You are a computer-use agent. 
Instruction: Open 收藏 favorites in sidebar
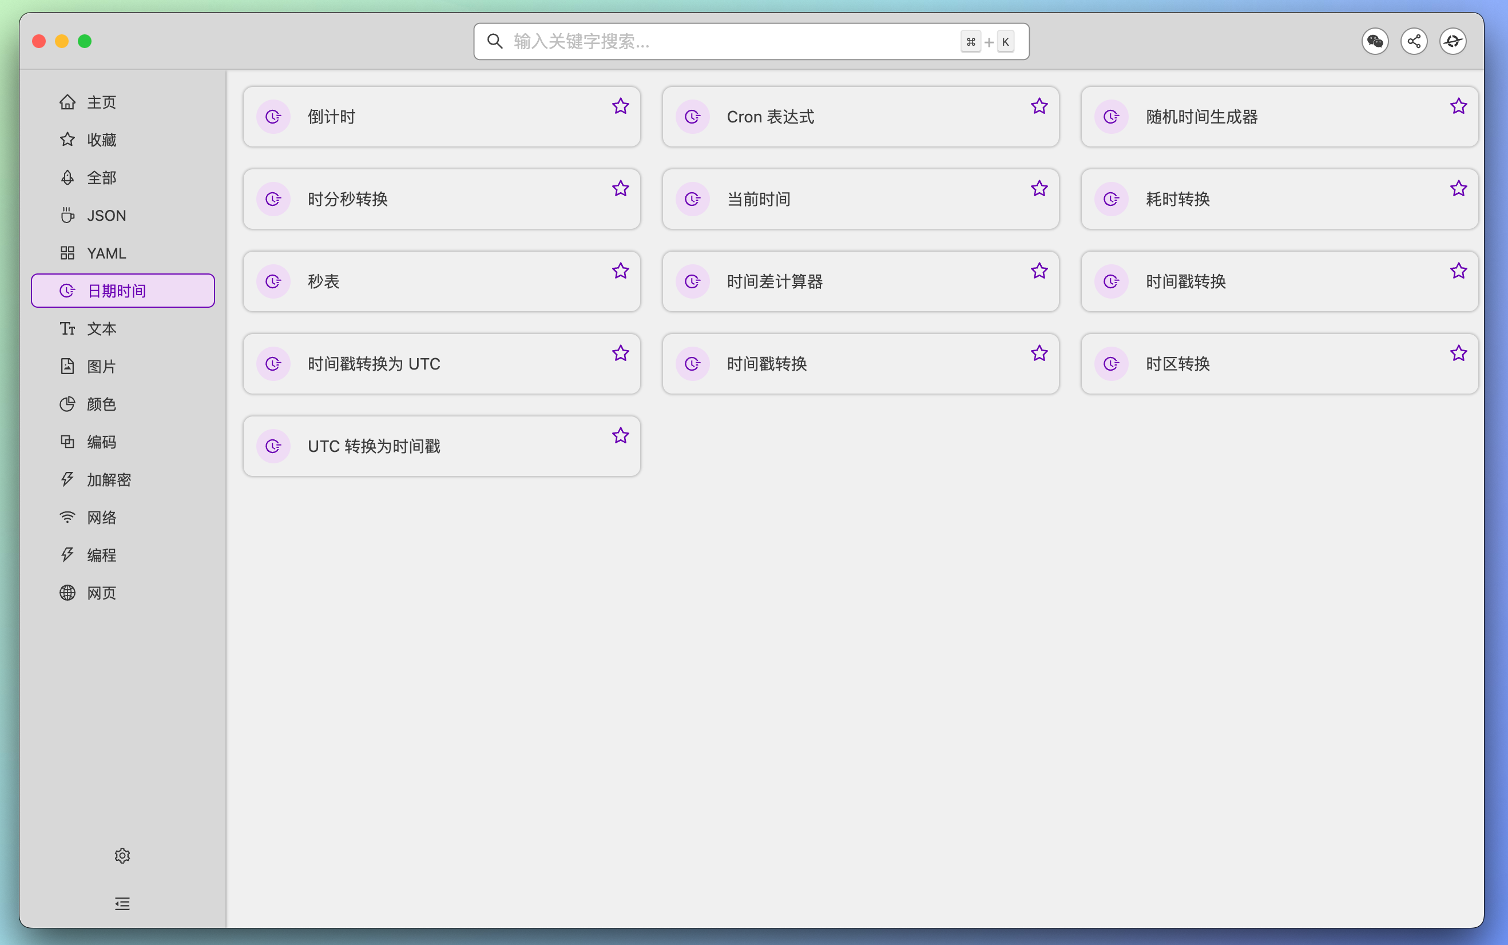[101, 140]
